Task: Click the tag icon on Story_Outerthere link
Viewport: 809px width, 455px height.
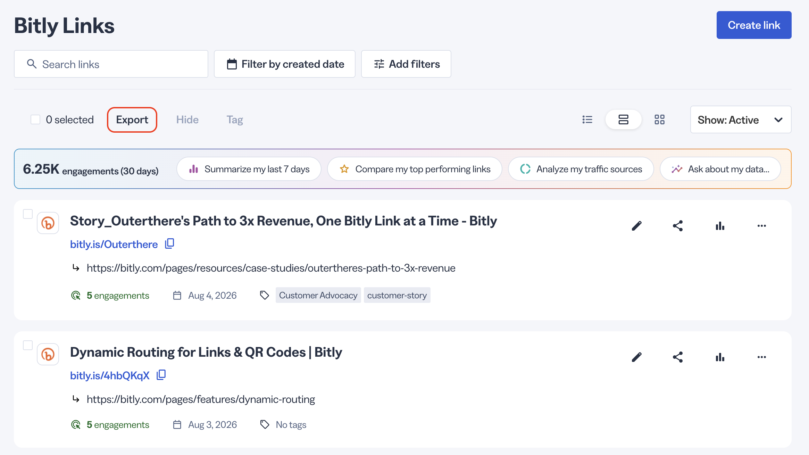Action: (265, 295)
